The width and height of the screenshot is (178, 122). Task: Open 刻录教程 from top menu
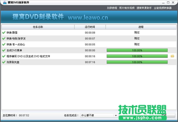[x=112, y=8]
